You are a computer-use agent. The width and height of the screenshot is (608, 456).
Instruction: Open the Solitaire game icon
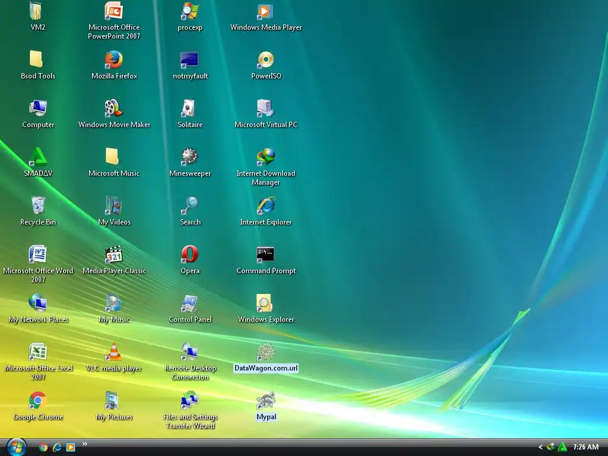tap(188, 108)
